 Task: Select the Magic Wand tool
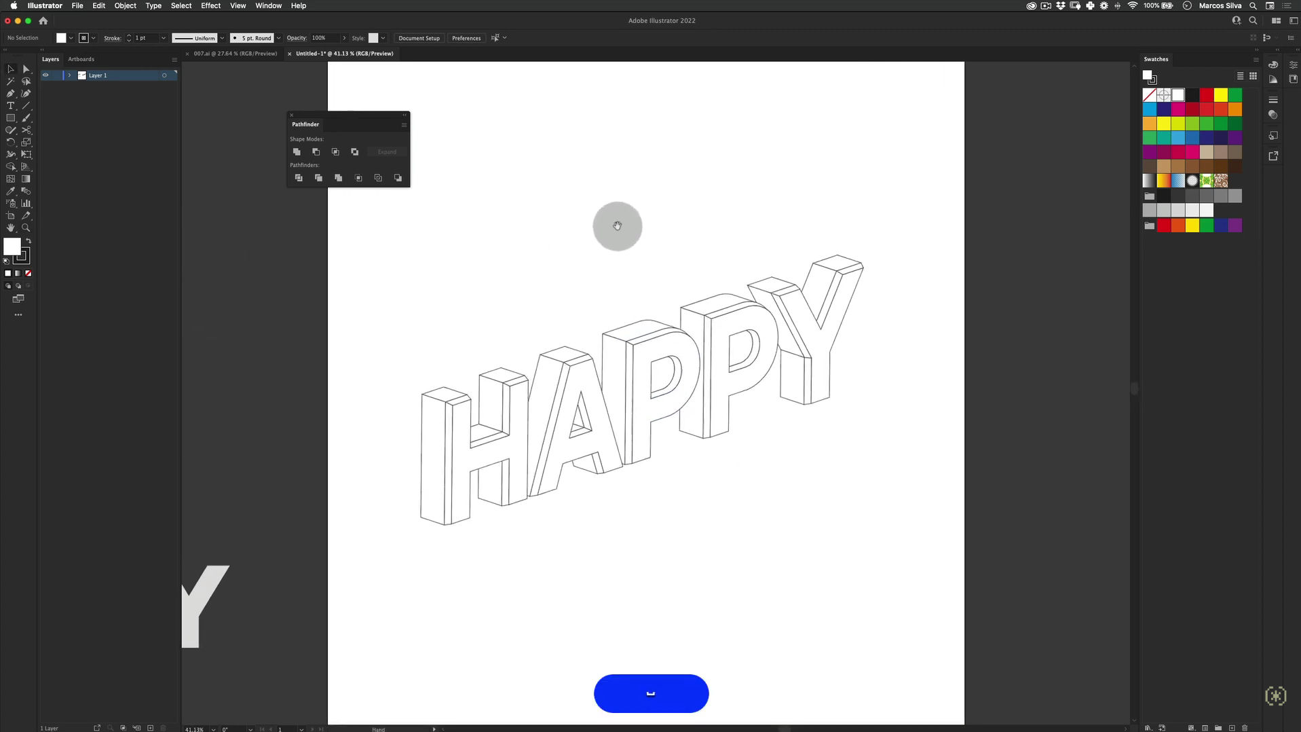10,81
